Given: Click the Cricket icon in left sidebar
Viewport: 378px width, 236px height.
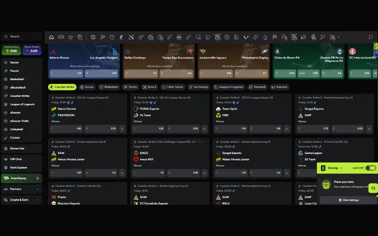Looking at the screenshot, I should pyautogui.click(x=6, y=138).
